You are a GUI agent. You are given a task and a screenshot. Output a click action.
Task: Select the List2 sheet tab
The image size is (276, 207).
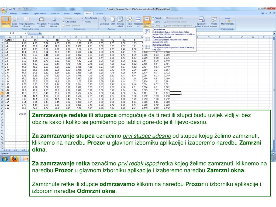pyautogui.click(x=23, y=150)
